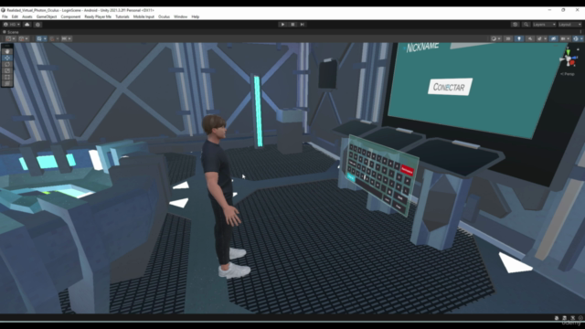Open the Undo History icon
This screenshot has width=585, height=329.
(516, 25)
